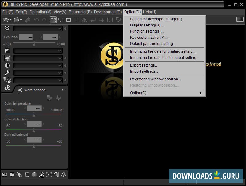Adjust the Dark adjustment slider handle
This screenshot has height=186, width=246.
(34, 146)
